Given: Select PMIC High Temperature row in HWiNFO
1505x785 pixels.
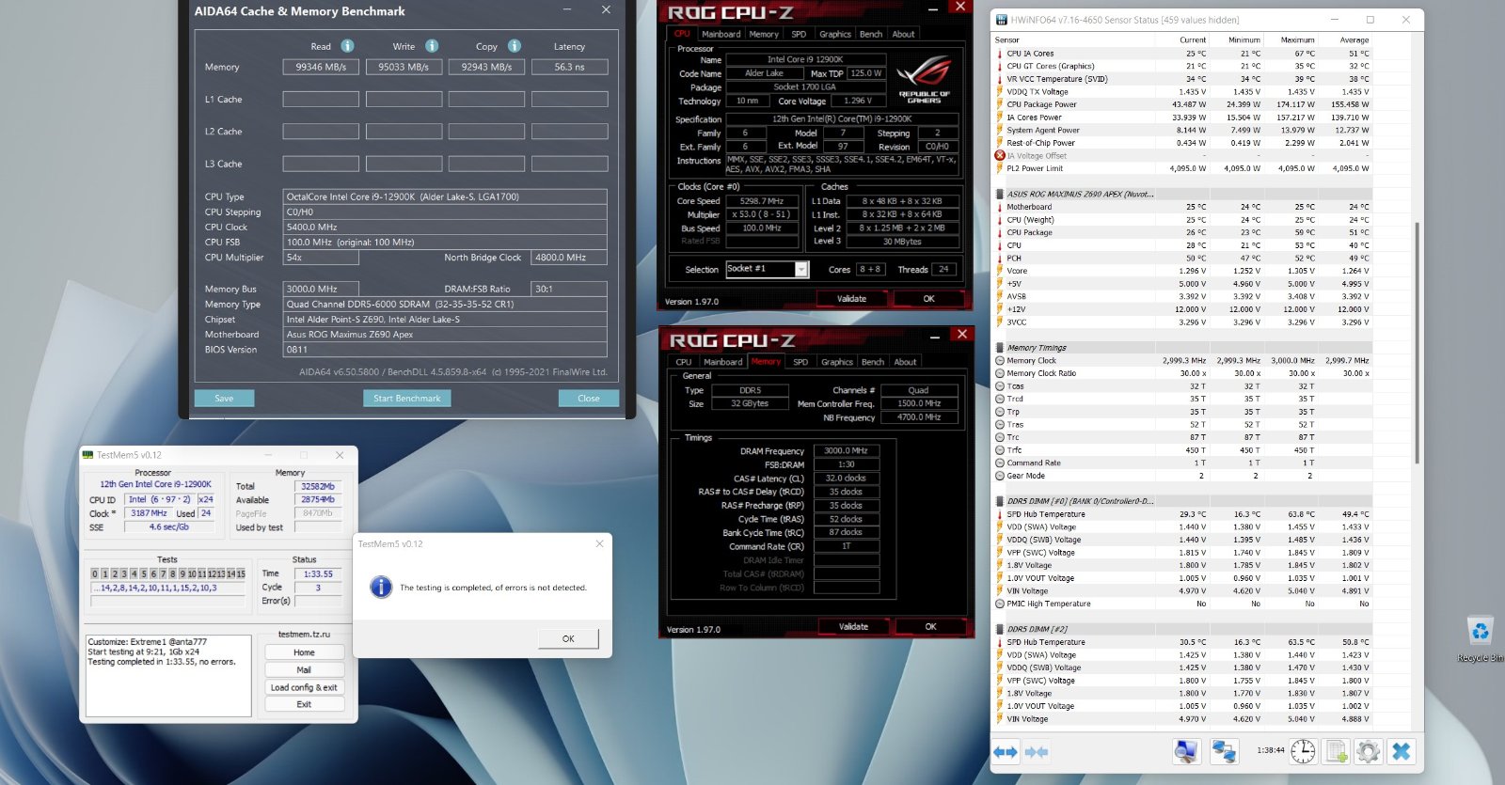Looking at the screenshot, I should (x=1183, y=604).
